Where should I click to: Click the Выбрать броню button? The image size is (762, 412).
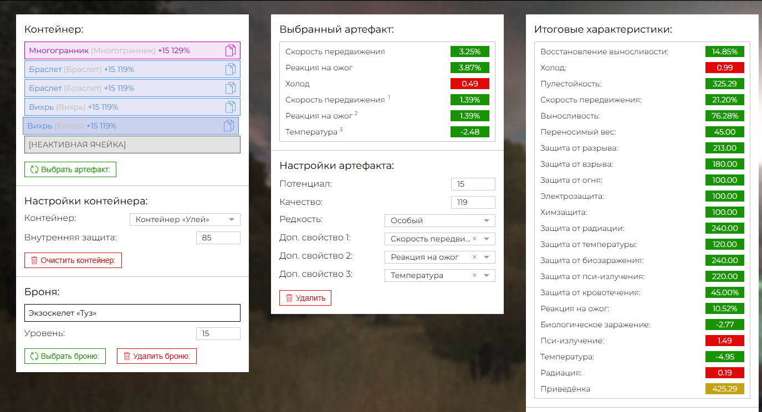(65, 356)
